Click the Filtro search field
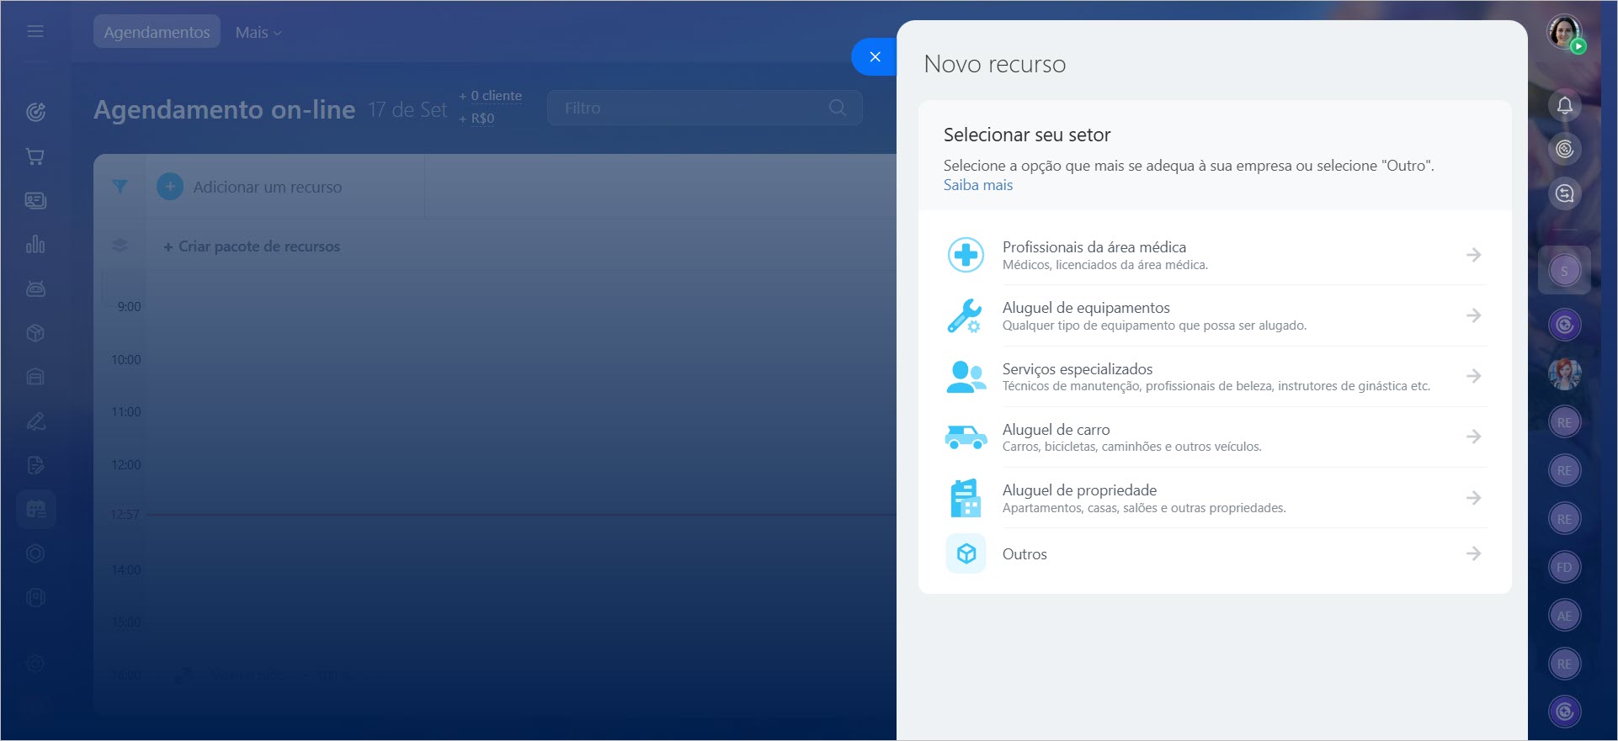The width and height of the screenshot is (1618, 741). pos(690,108)
